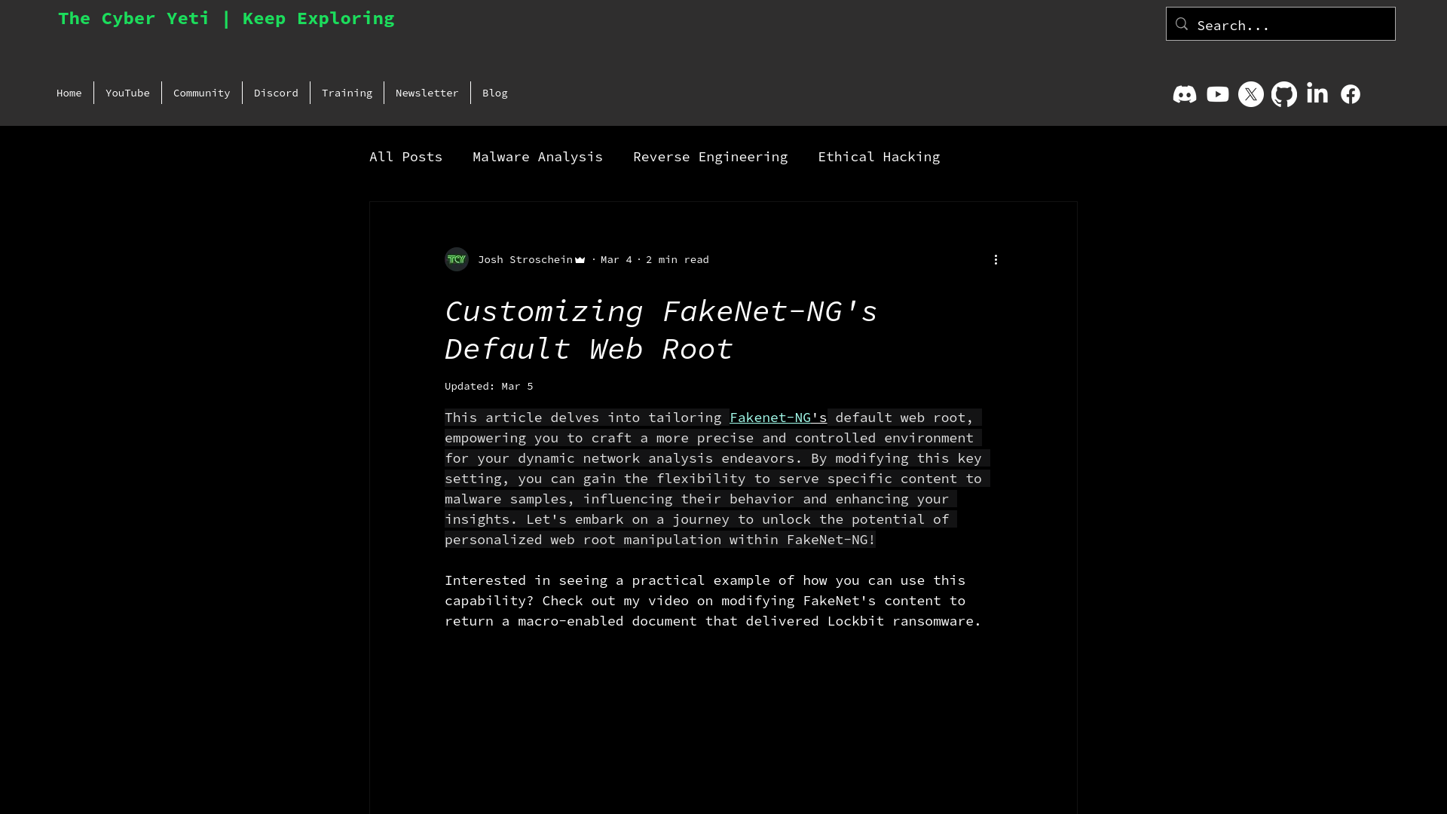1447x814 pixels.
Task: Go to the Home menu item
Action: [x=69, y=93]
